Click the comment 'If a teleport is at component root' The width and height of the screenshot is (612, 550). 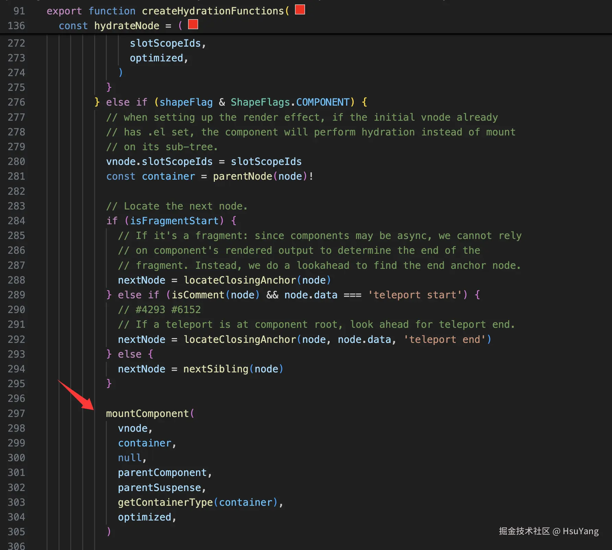317,324
